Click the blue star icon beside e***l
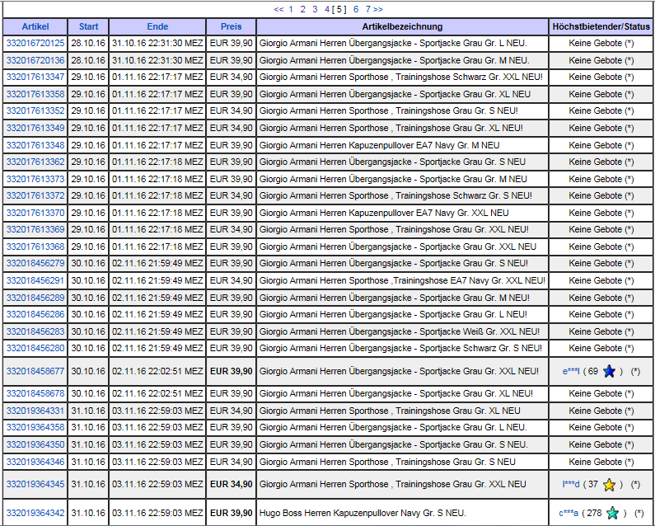The height and width of the screenshot is (526, 655). 610,371
